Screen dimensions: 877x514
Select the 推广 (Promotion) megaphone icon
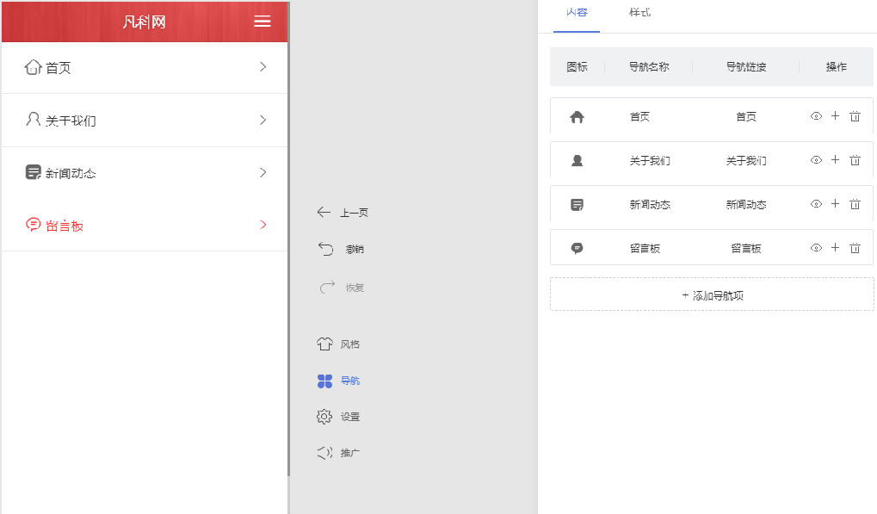click(x=324, y=452)
